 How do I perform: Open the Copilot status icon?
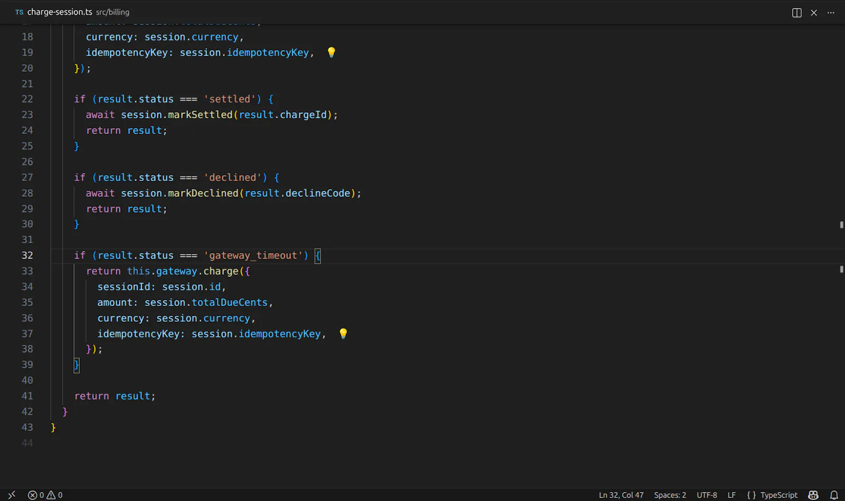pyautogui.click(x=813, y=495)
